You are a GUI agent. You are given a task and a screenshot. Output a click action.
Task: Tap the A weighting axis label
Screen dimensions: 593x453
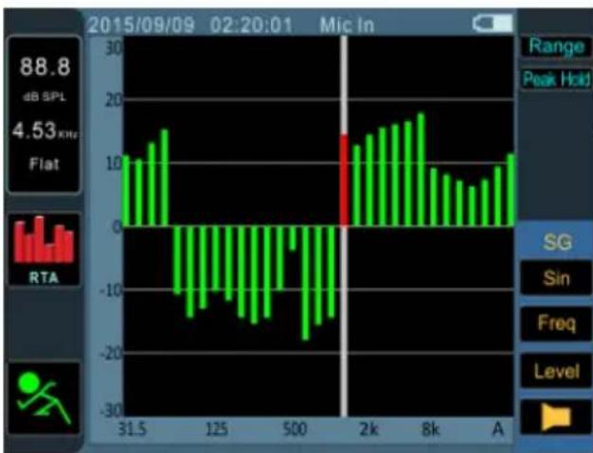(x=497, y=428)
